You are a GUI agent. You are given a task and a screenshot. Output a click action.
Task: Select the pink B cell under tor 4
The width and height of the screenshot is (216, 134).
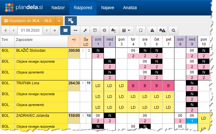pyautogui.click(x=133, y=86)
